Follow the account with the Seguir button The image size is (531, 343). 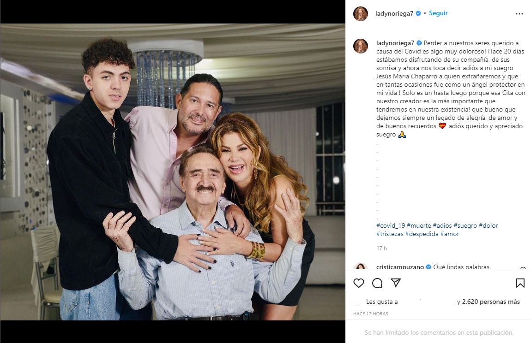[438, 13]
